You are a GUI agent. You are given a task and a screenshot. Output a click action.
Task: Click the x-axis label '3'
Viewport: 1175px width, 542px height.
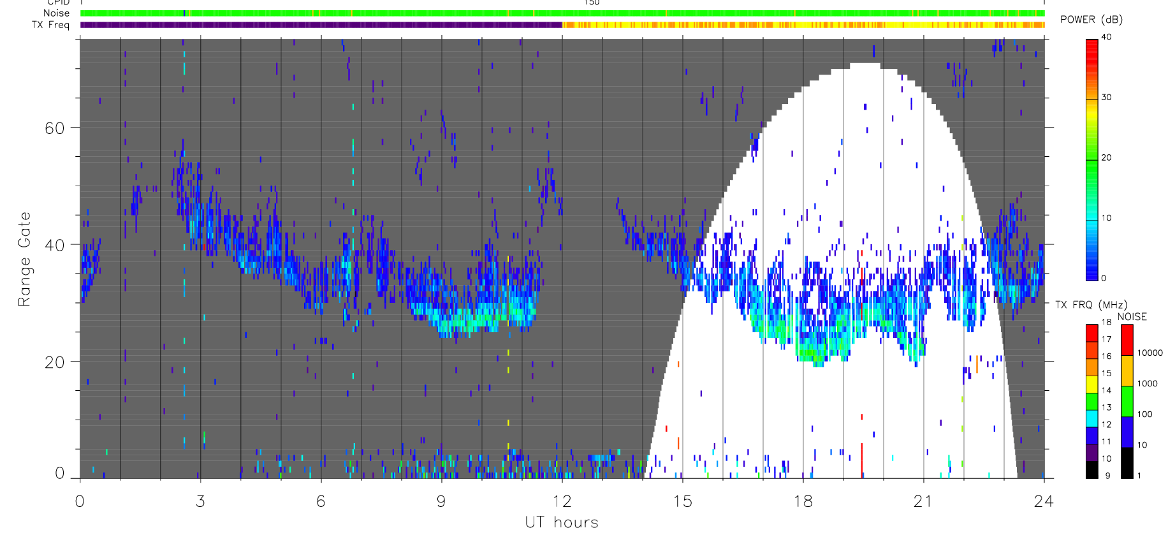(x=200, y=502)
